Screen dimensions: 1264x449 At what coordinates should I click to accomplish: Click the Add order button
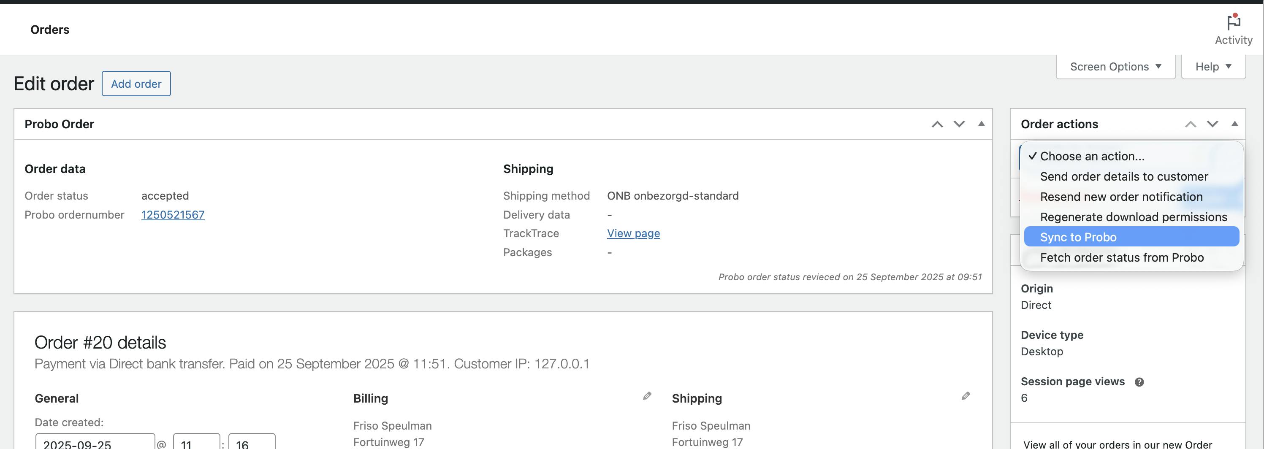tap(136, 84)
